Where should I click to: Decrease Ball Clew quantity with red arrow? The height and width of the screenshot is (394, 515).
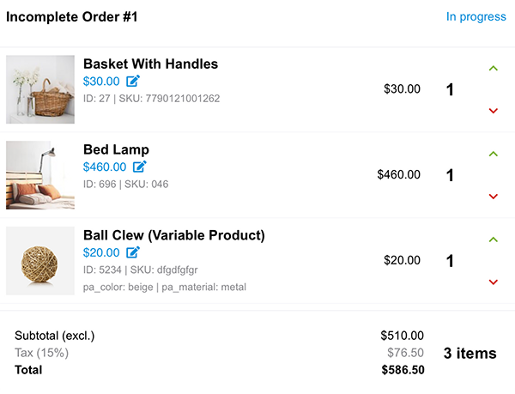click(493, 282)
